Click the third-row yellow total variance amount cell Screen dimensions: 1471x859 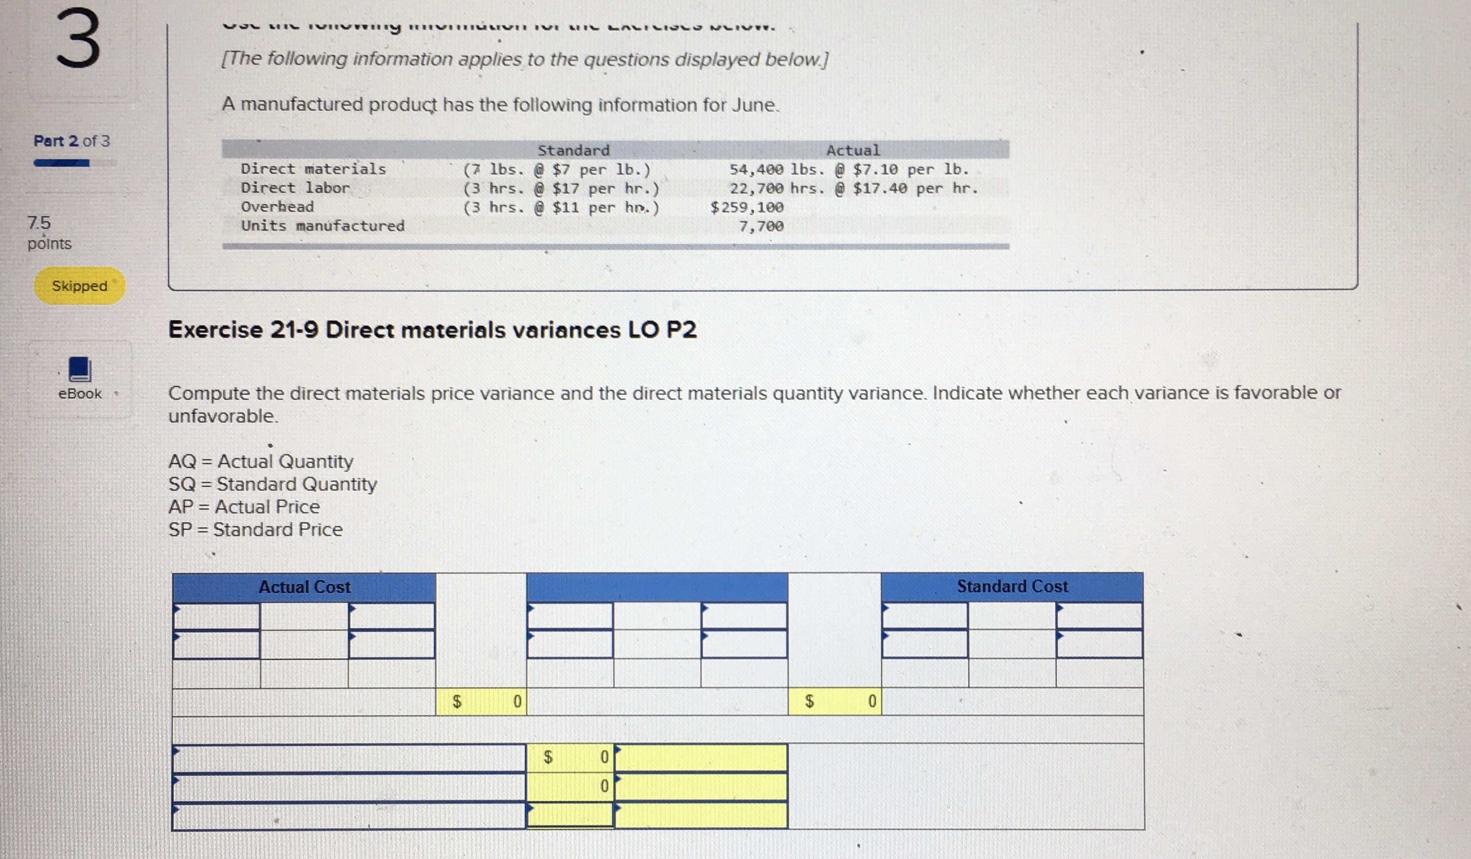570,815
